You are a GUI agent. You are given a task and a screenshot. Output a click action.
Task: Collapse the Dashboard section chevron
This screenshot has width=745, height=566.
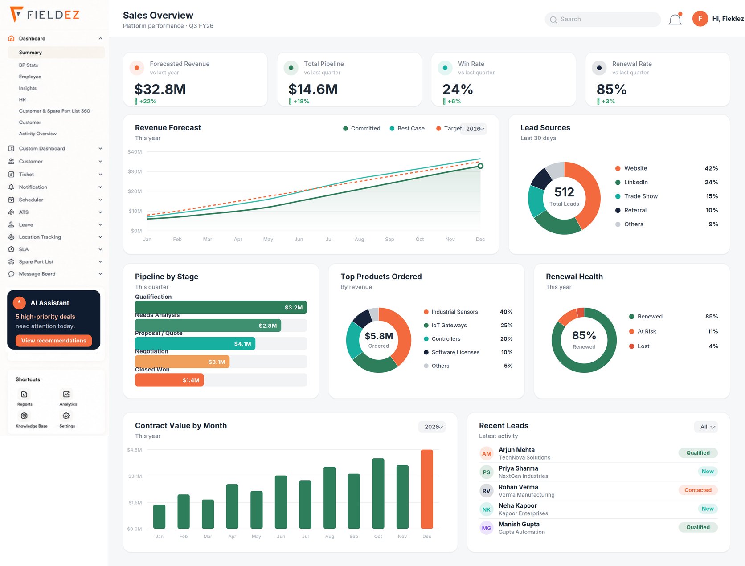(x=100, y=38)
